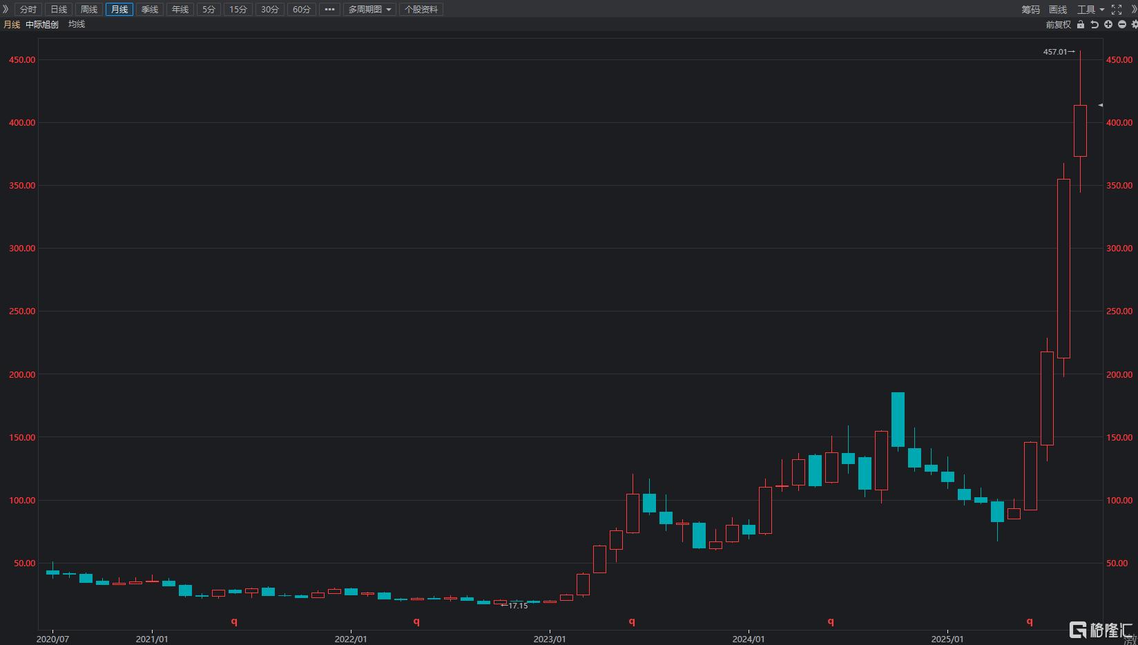Switch to the 周线 weekly chart tab
This screenshot has height=645, width=1138.
[89, 9]
